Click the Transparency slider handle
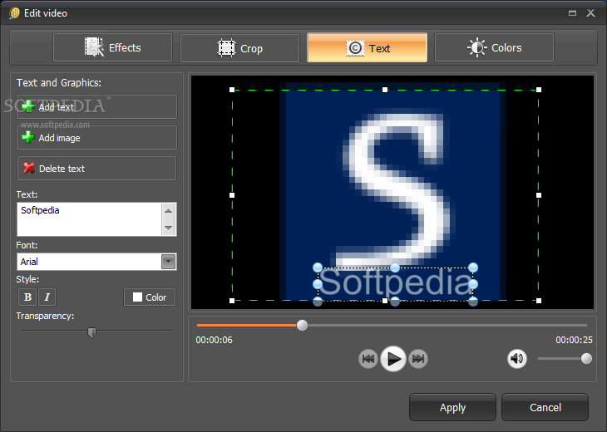The height and width of the screenshot is (432, 607). pos(91,332)
